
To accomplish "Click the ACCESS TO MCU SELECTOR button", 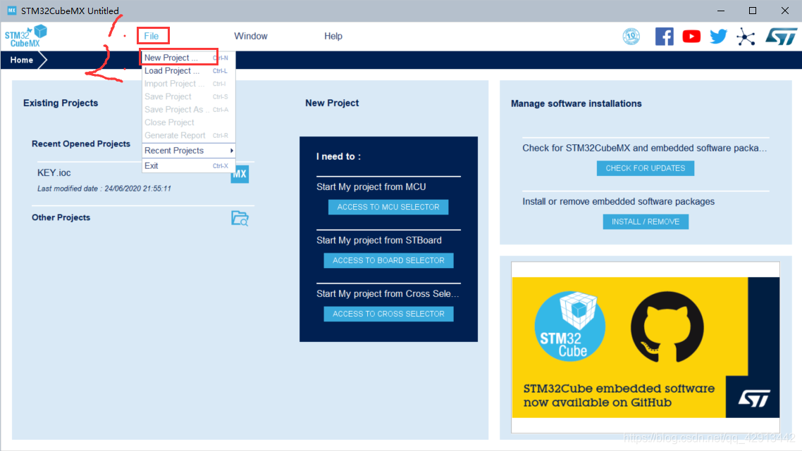I will 388,207.
